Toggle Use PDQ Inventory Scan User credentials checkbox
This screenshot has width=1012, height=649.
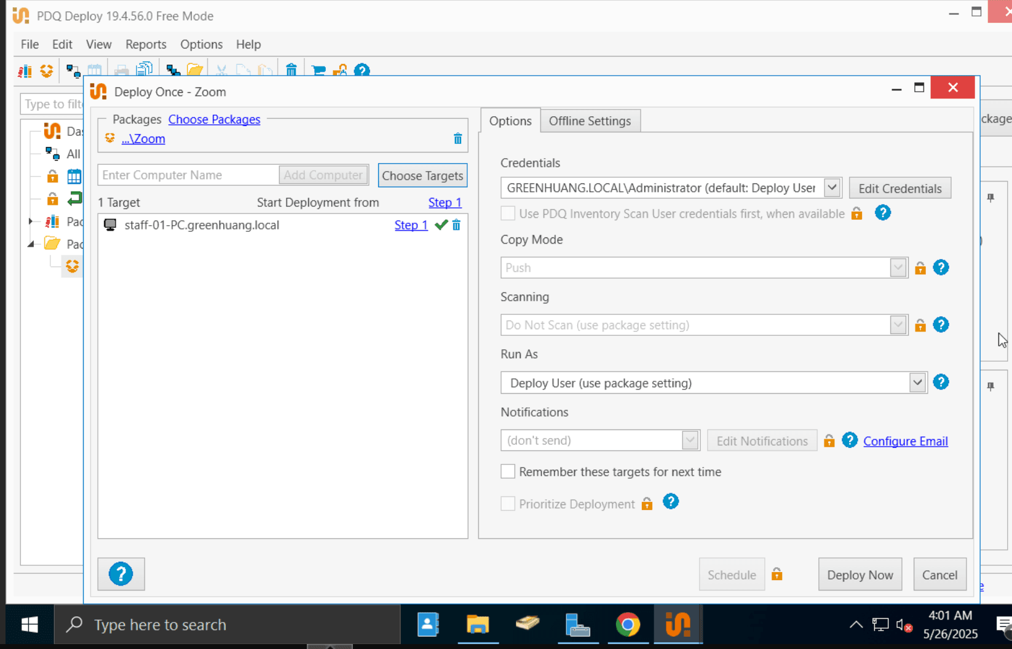[508, 213]
